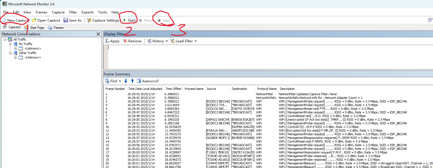Open the File menu
Screen dimensions: 433x168
click(x=6, y=12)
